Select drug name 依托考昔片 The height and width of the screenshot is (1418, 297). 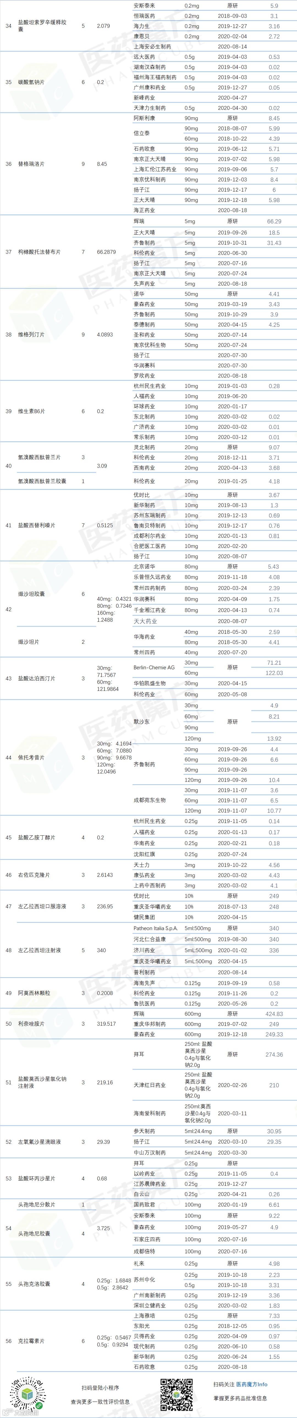31,757
